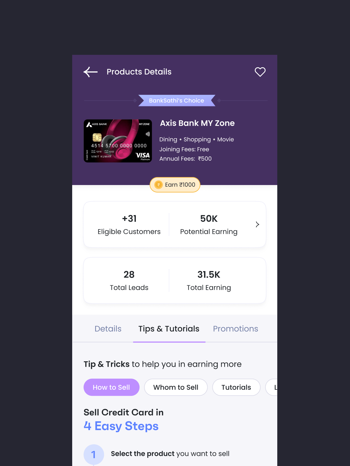Open the Promotions tab
This screenshot has width=350, height=466.
[x=236, y=329]
